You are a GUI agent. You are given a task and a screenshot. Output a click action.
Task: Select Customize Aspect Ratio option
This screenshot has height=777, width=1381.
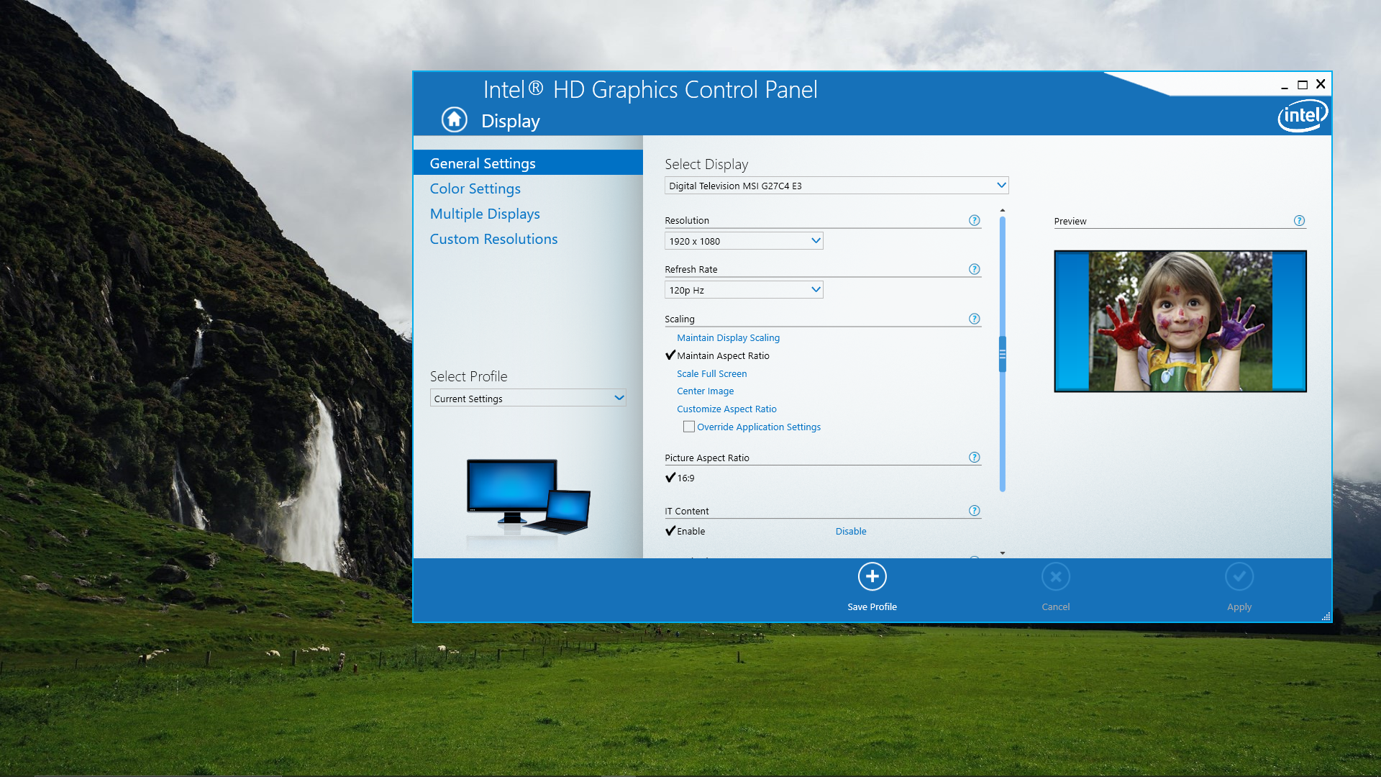point(726,409)
